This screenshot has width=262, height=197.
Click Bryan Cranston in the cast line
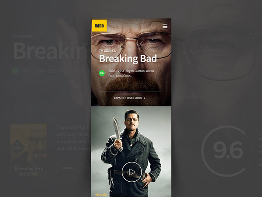pyautogui.click(x=135, y=71)
